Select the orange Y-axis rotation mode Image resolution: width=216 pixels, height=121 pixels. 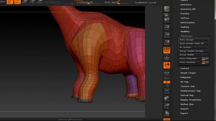coord(167,82)
